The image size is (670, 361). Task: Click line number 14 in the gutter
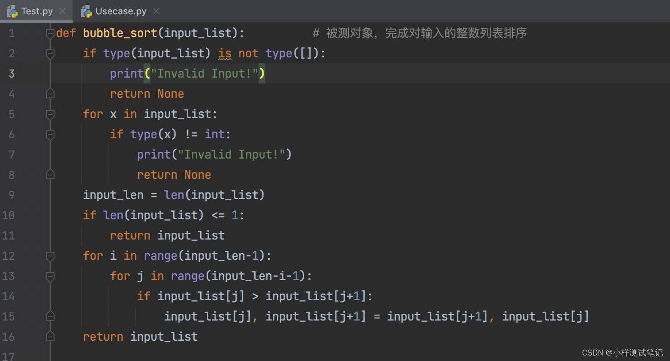tap(8, 296)
